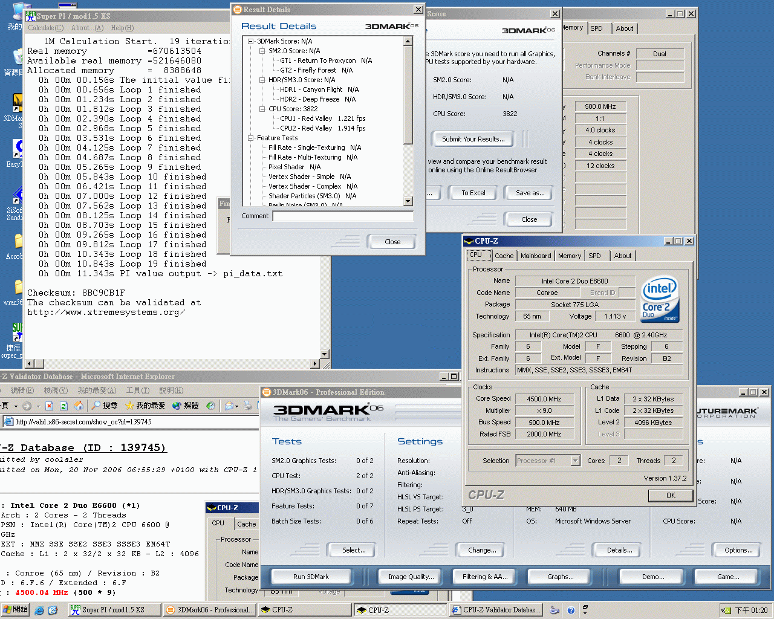This screenshot has width=774, height=619.
Task: Select 'CPU1 - Red Valley 1.221 fps' row
Action: [x=322, y=118]
